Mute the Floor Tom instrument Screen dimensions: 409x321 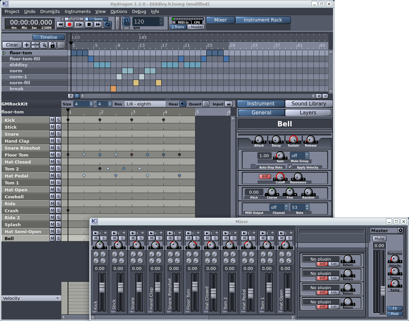click(x=52, y=155)
